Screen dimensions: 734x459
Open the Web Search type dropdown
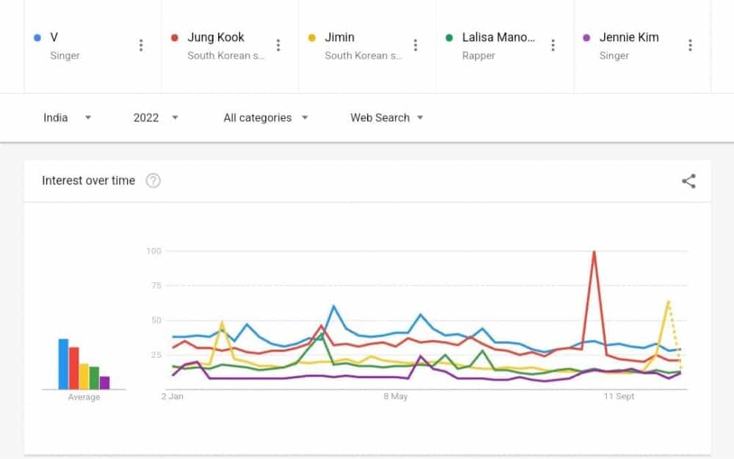point(387,117)
